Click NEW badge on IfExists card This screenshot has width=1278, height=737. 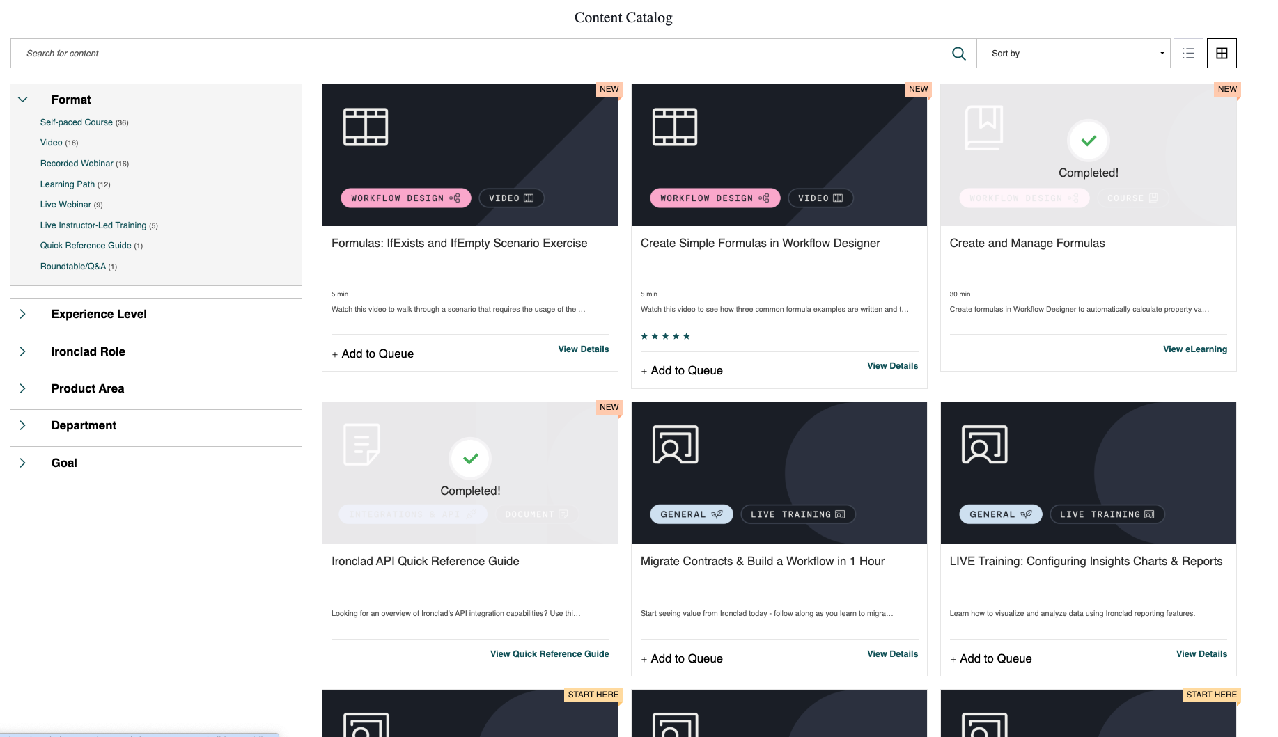pyautogui.click(x=609, y=89)
